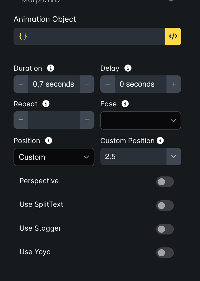Click the Position info icon

point(49,140)
